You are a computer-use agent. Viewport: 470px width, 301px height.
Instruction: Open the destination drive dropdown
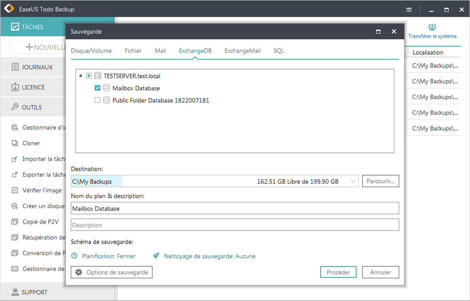click(x=353, y=181)
